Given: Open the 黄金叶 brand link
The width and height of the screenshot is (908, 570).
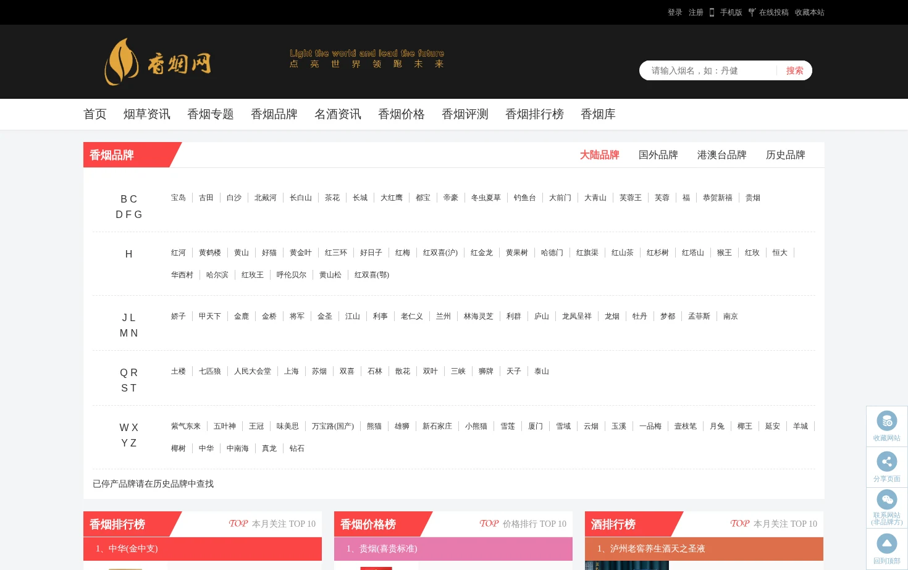Looking at the screenshot, I should (x=301, y=253).
